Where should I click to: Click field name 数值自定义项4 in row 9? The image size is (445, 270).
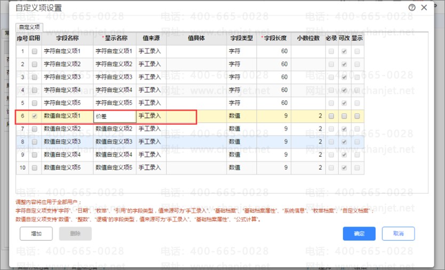coord(67,155)
